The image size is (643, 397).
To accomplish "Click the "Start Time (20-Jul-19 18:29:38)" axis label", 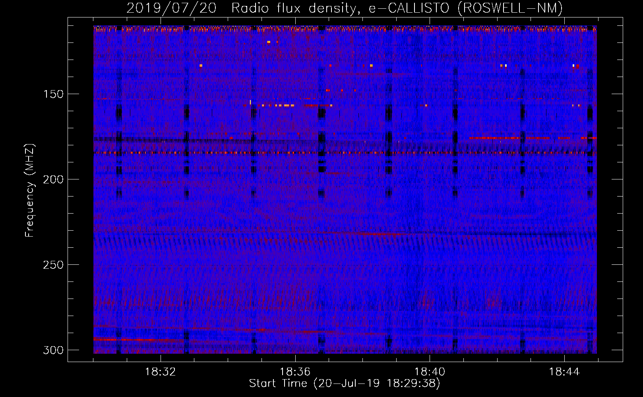I will tap(345, 384).
